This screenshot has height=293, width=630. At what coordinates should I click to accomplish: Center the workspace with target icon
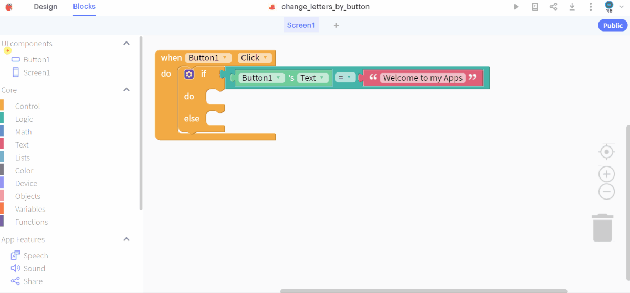pyautogui.click(x=606, y=152)
